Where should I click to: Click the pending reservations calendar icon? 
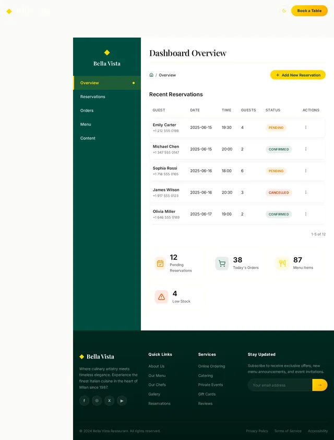point(160,264)
